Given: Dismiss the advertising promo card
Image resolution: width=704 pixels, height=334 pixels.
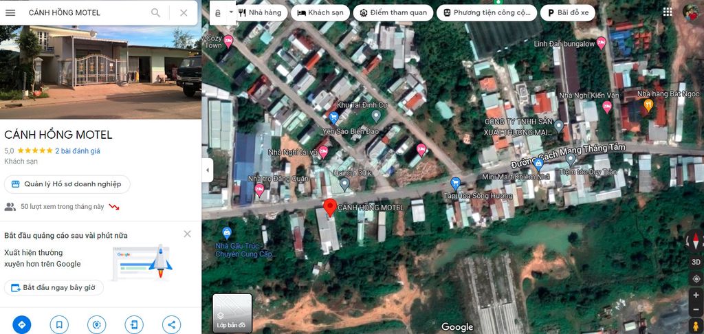Looking at the screenshot, I should pyautogui.click(x=187, y=234).
